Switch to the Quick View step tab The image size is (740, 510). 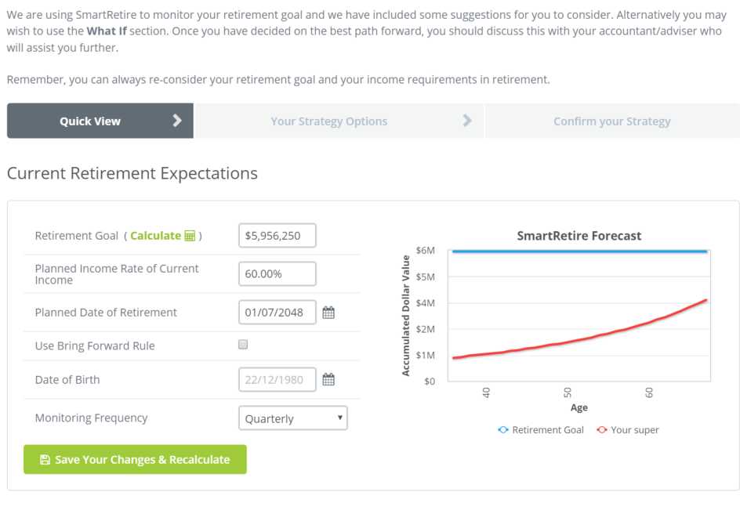point(90,121)
